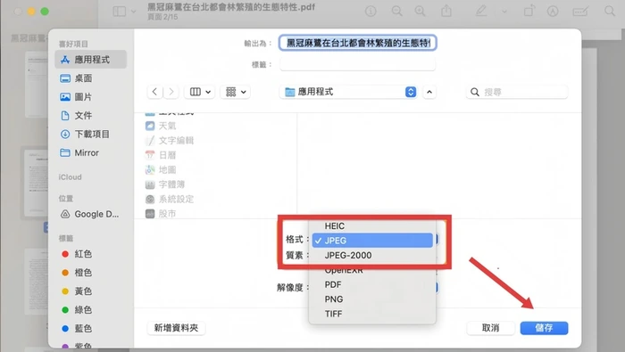Screen dimensions: 625x352
Task: Open 應用程式 in the sidebar
Action: pos(91,60)
